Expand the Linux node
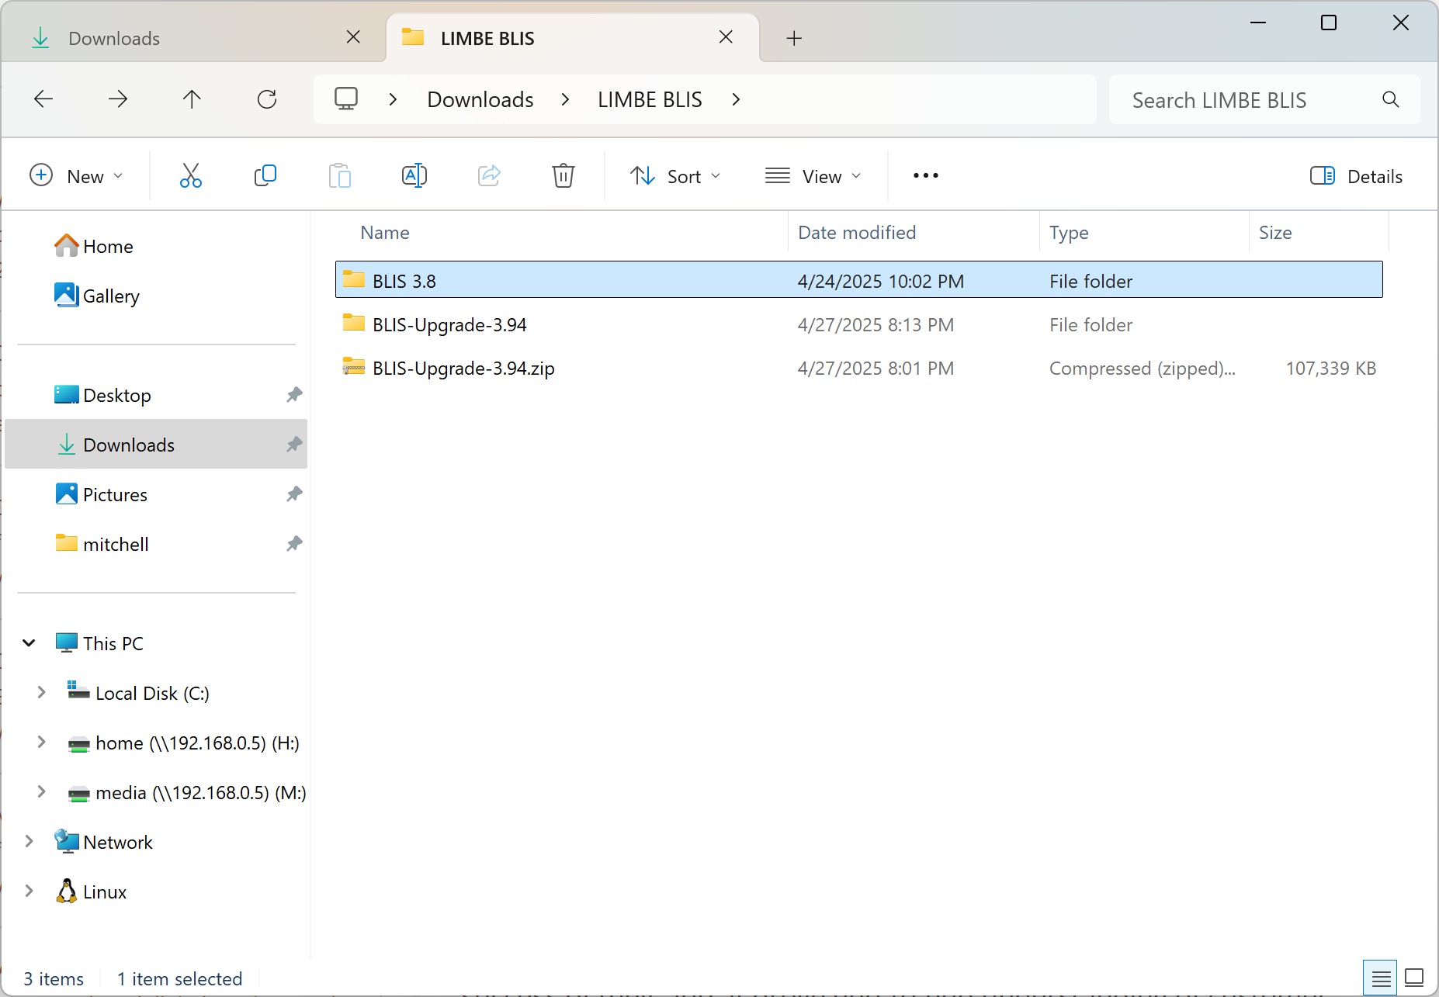The image size is (1439, 997). tap(29, 891)
